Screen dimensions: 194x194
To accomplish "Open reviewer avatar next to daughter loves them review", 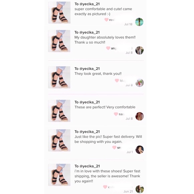I will pyautogui.click(x=139, y=51).
